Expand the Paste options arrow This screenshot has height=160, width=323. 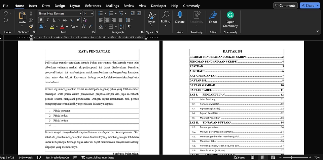[22, 26]
